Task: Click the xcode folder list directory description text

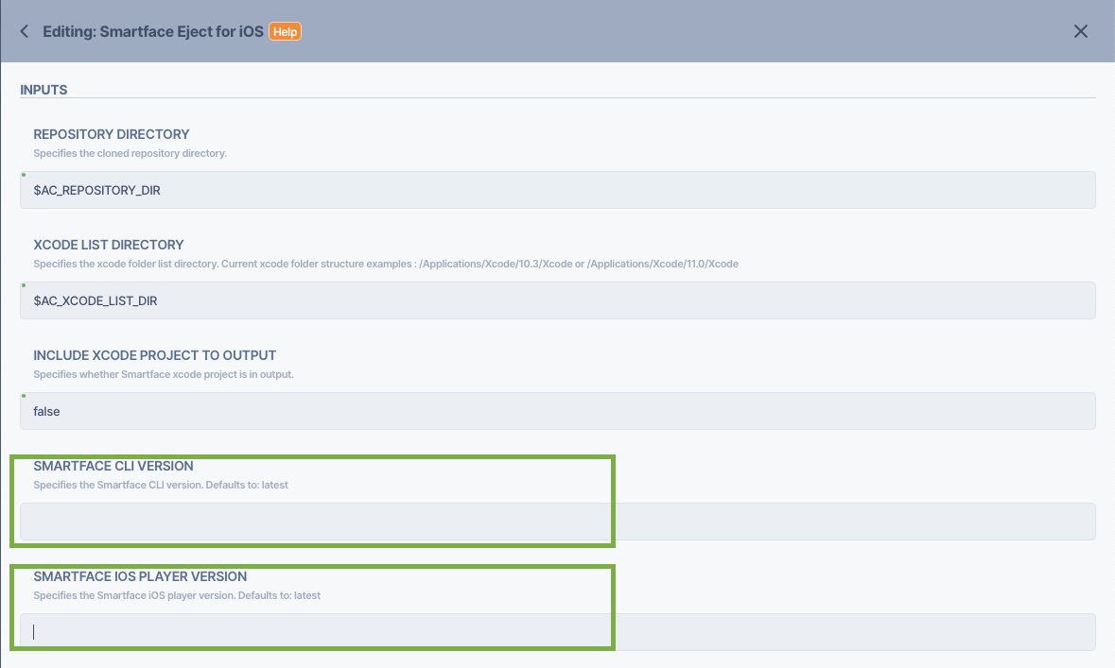Action: point(386,264)
